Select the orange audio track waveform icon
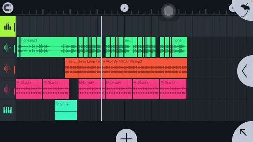Screen dimensions: 253x142 [7, 68]
